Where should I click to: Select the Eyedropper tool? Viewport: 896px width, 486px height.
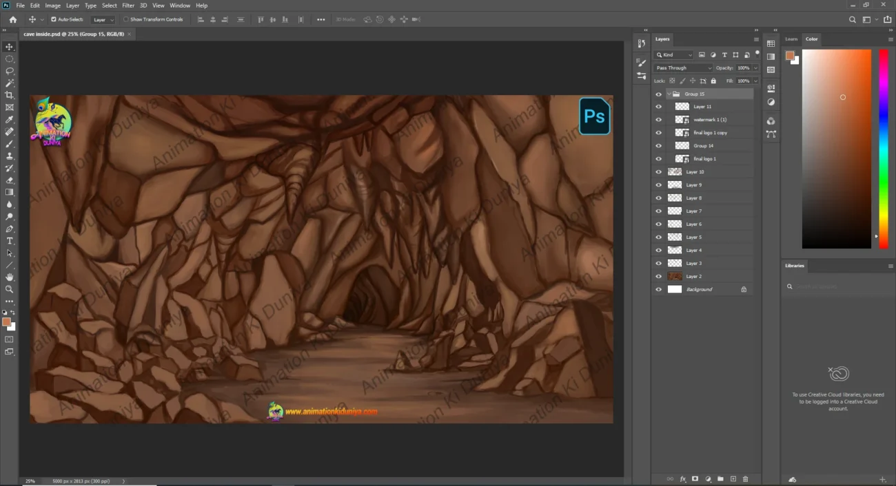[x=10, y=120]
